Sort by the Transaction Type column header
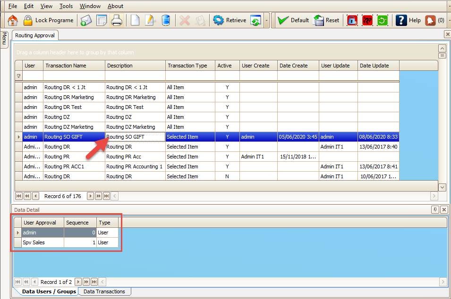The width and height of the screenshot is (451, 299). [190, 66]
